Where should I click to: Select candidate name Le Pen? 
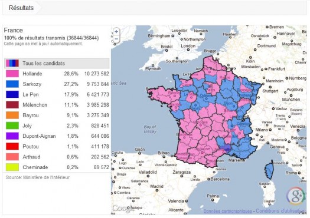click(31, 94)
